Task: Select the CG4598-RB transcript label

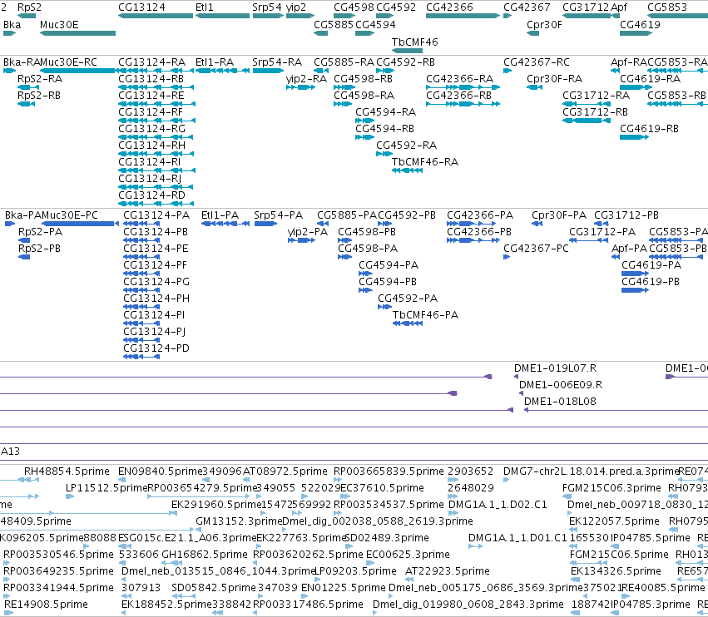Action: coord(363,79)
